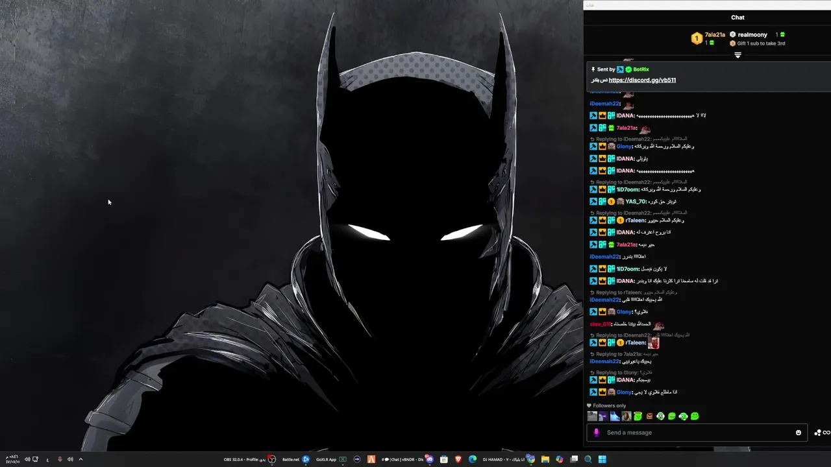Toggle the system tray microphone icon
The height and width of the screenshot is (467, 831).
[60, 459]
